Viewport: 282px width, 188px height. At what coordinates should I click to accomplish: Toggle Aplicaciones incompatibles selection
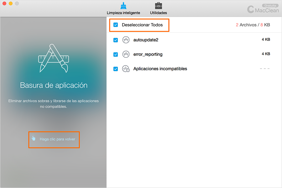pyautogui.click(x=116, y=69)
